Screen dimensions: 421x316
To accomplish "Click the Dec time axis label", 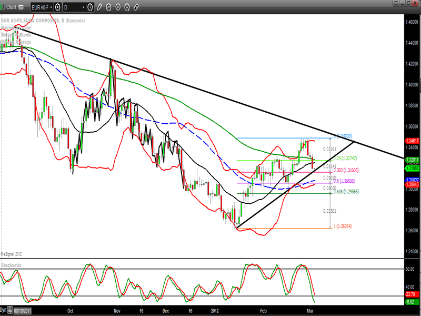I will point(166,311).
